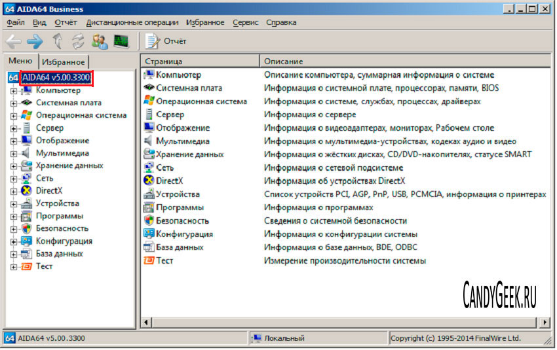
Task: Expand the Сеть tree node
Action: (14, 179)
